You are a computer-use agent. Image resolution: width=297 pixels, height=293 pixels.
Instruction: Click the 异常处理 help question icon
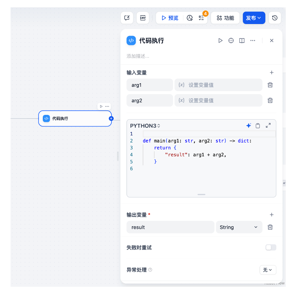point(150,270)
